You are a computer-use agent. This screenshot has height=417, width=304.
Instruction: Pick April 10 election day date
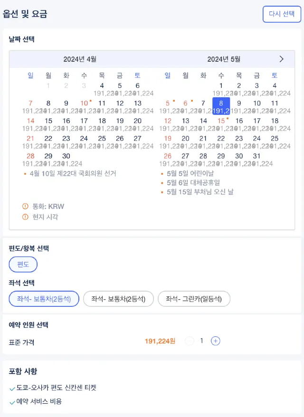click(84, 106)
